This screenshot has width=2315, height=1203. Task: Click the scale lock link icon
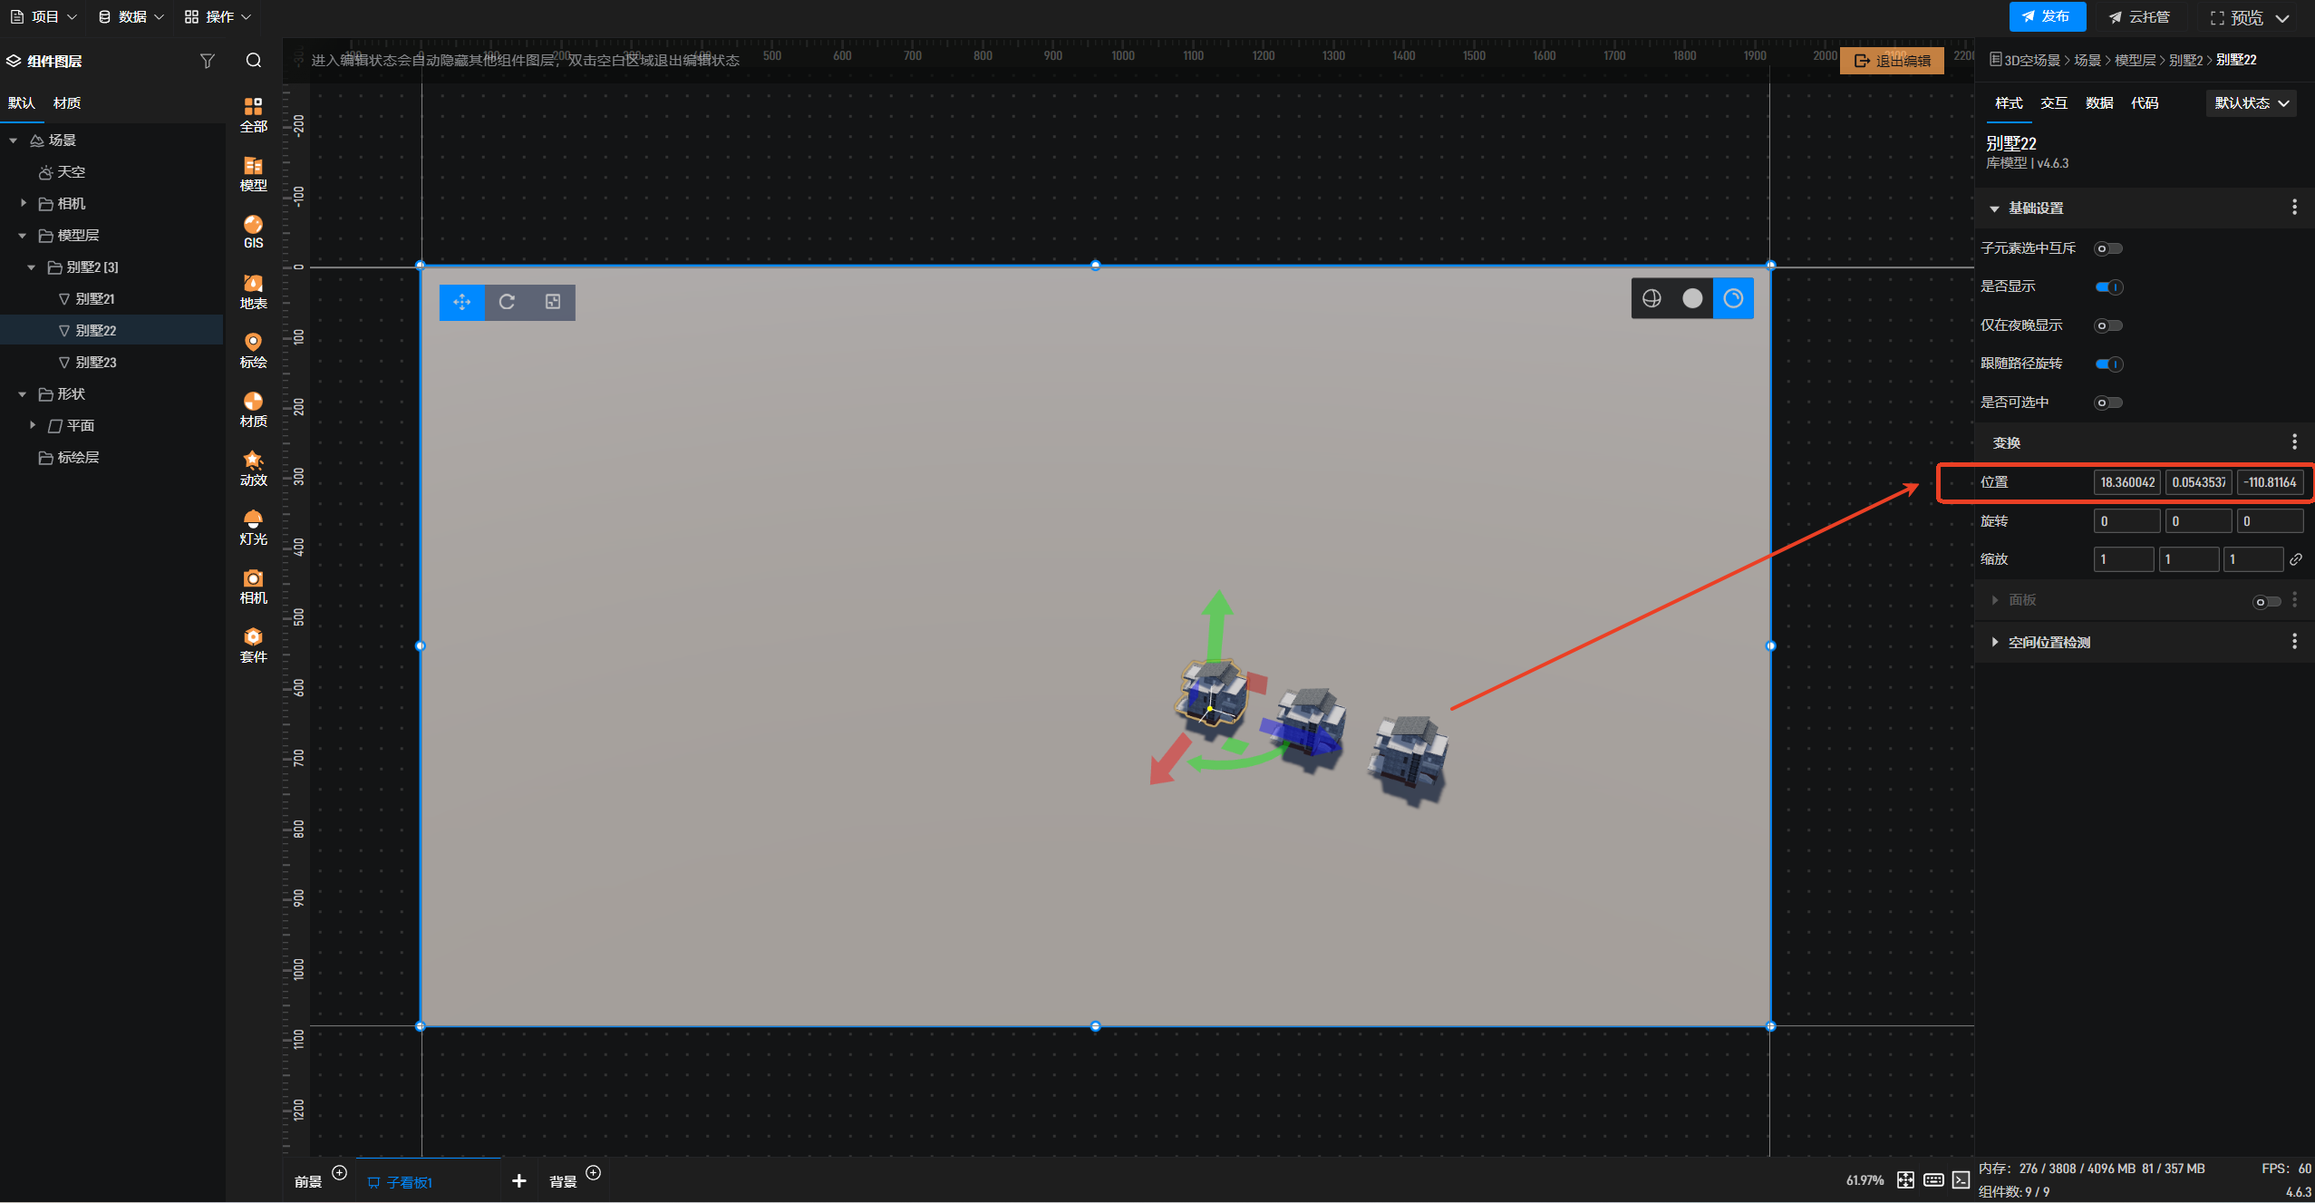point(2296,559)
